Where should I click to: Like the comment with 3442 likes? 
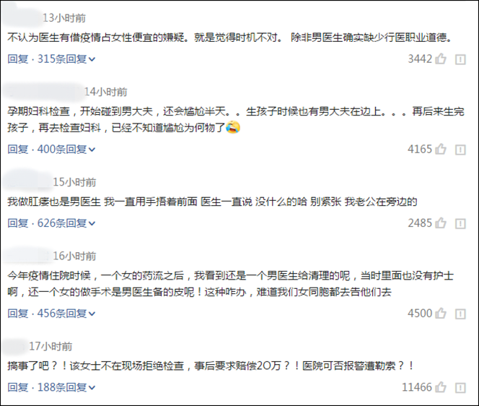(441, 59)
